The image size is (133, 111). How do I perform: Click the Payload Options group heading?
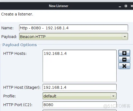[x=20, y=45]
